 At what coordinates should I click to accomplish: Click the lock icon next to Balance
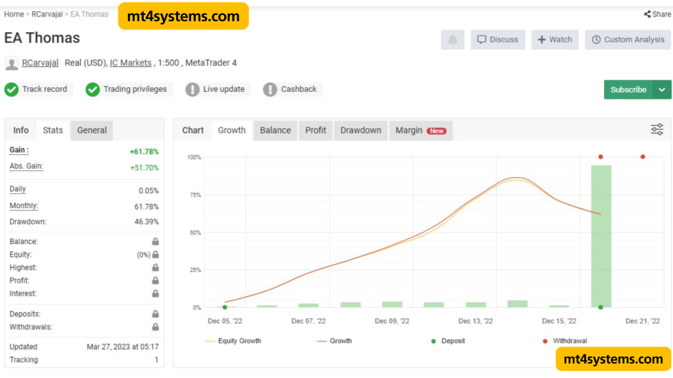[155, 241]
